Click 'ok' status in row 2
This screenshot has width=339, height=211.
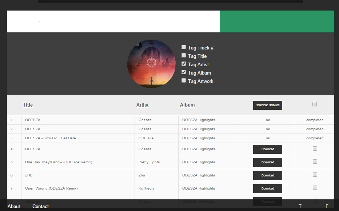point(268,129)
